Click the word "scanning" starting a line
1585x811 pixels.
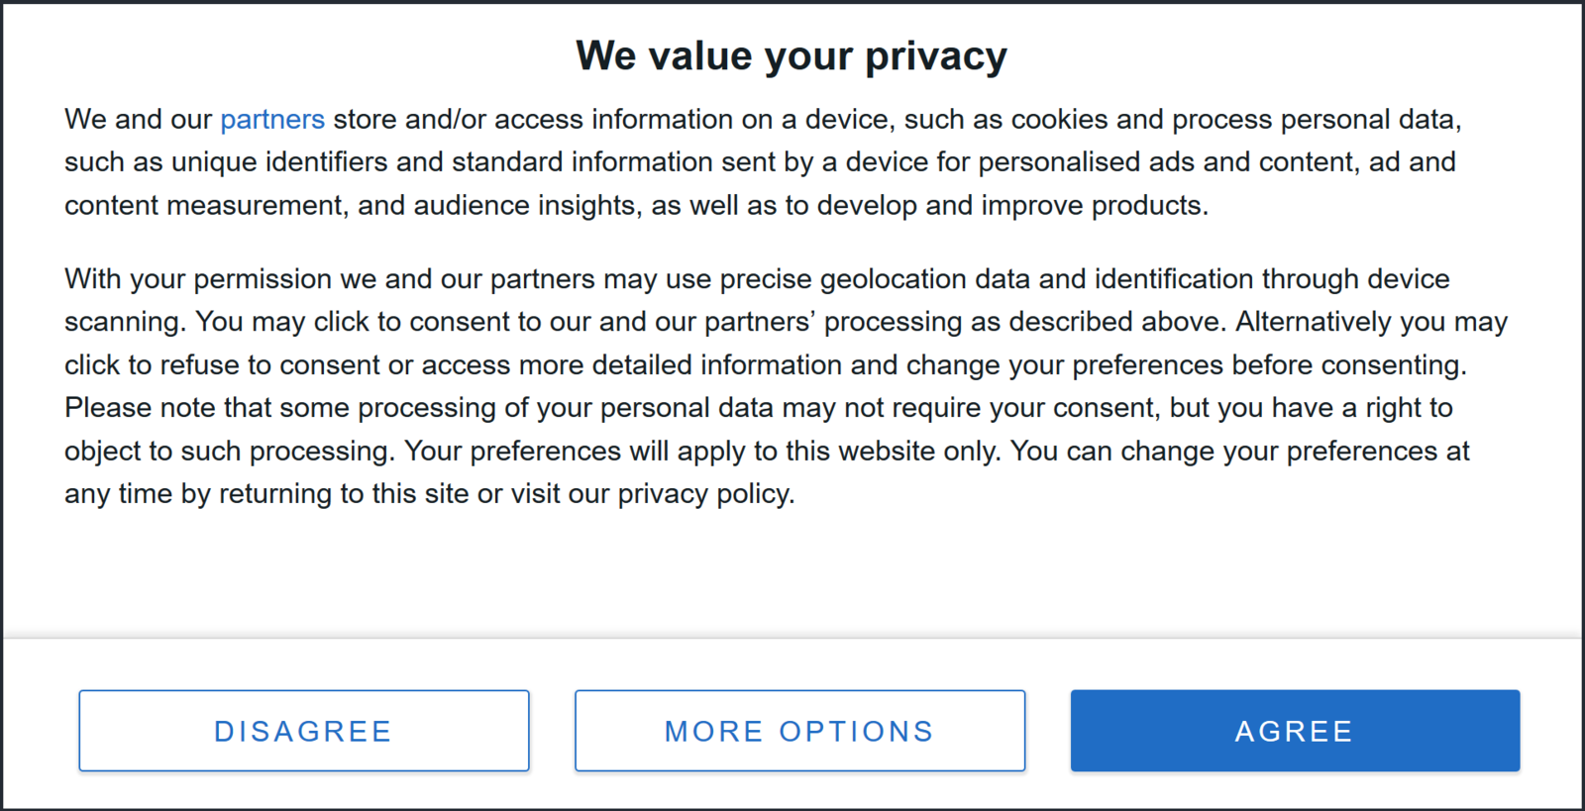122,322
